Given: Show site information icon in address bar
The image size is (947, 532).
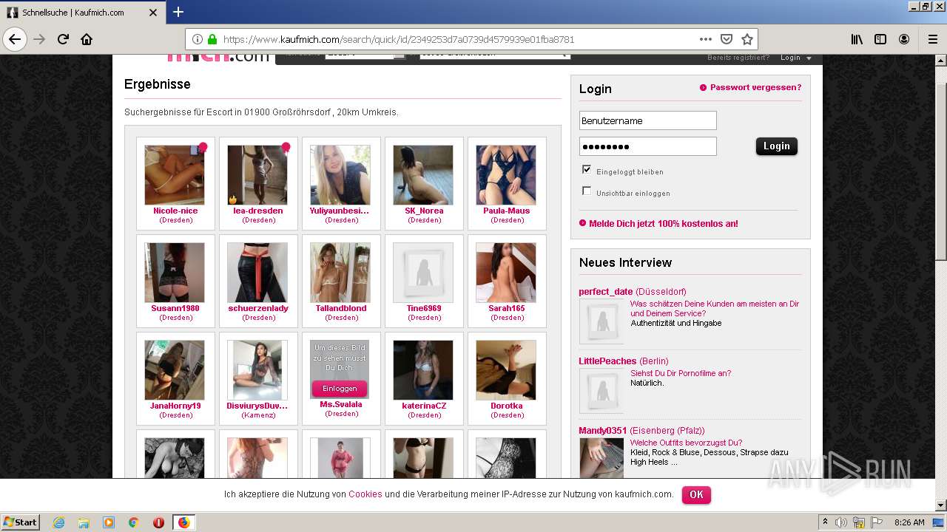Looking at the screenshot, I should click(x=198, y=39).
